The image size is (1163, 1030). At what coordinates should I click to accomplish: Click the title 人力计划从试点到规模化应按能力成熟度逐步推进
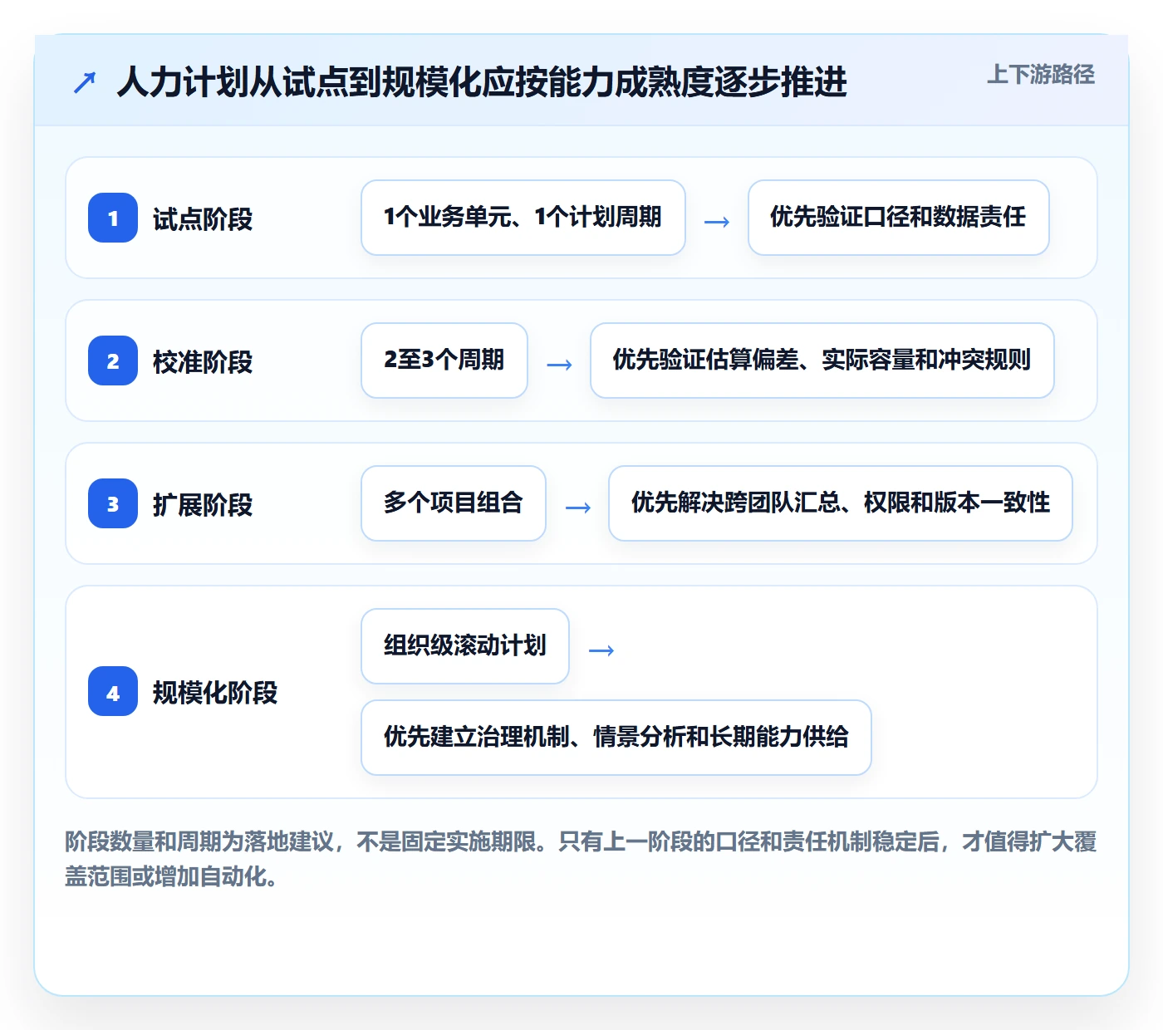pos(482,82)
